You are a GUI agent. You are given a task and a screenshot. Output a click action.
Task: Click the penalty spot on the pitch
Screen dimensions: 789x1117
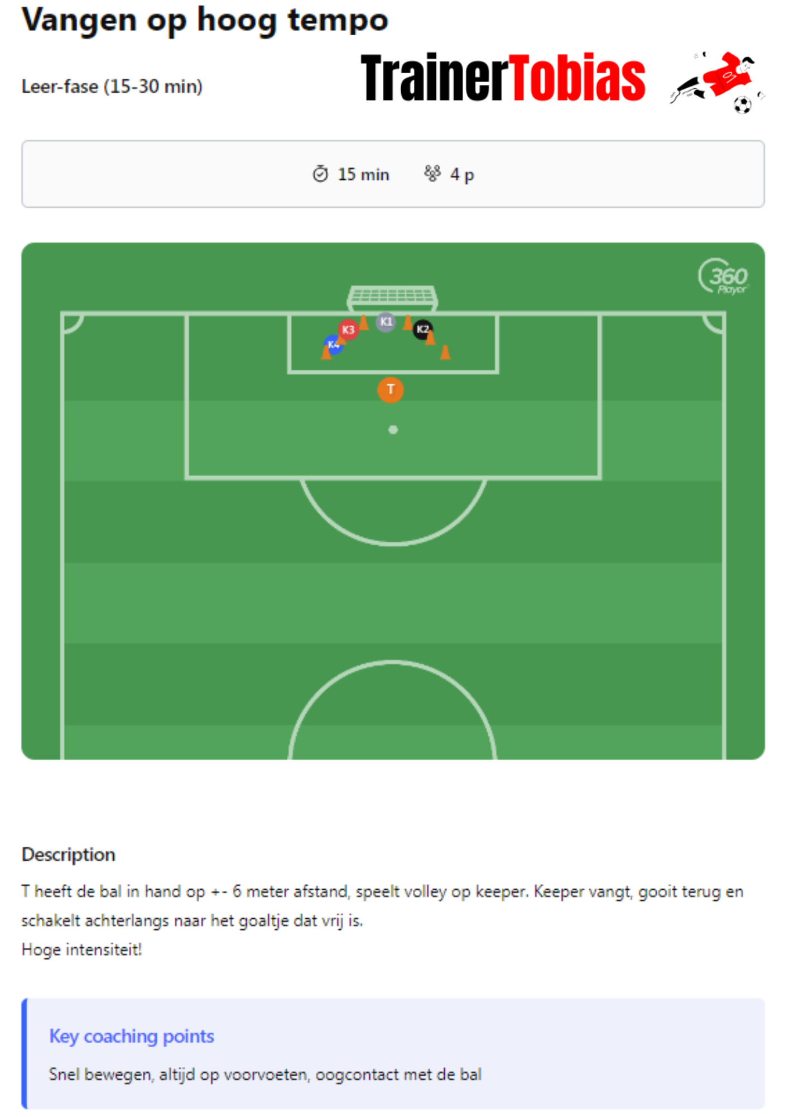tap(393, 429)
